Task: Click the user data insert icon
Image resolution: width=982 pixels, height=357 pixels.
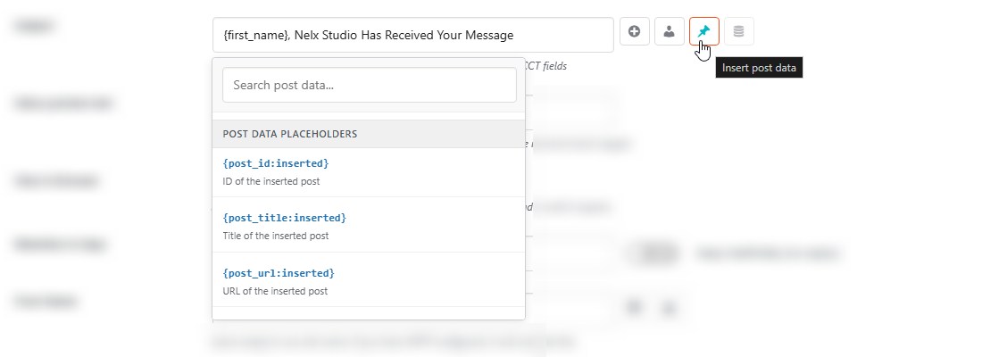Action: click(670, 31)
